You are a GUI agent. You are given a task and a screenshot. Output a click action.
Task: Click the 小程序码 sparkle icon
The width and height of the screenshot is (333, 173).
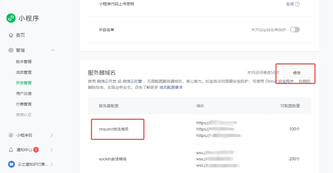coord(11,135)
